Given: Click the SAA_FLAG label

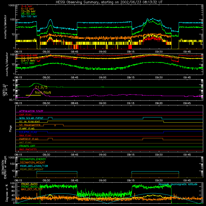Looking at the screenshot, I should click(x=25, y=135).
